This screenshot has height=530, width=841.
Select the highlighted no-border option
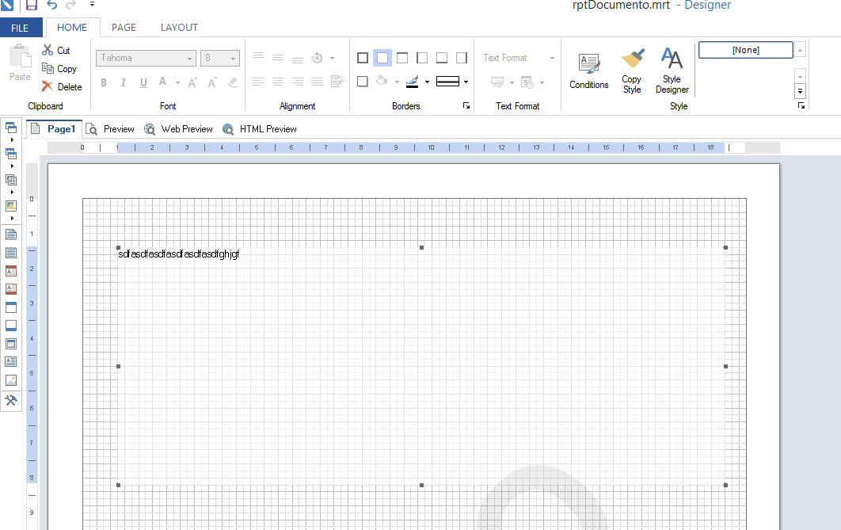click(x=382, y=58)
